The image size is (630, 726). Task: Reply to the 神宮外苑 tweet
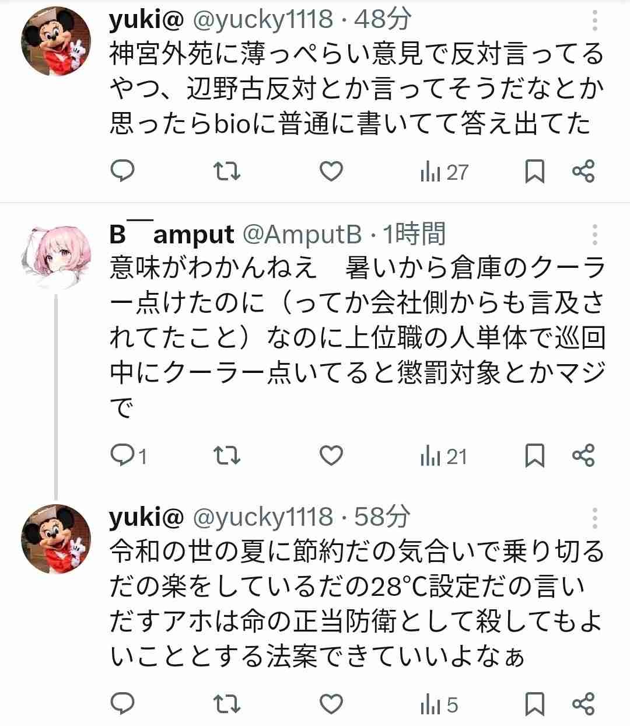(123, 171)
